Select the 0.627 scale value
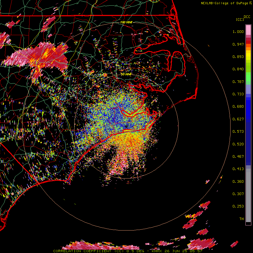Viewport: 253px width, 253px height. coord(238,119)
